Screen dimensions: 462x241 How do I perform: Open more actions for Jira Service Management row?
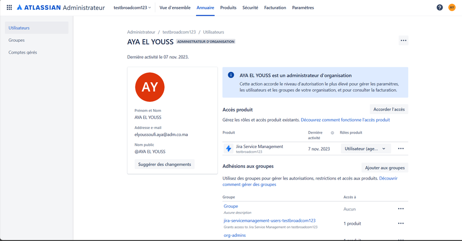click(400, 148)
